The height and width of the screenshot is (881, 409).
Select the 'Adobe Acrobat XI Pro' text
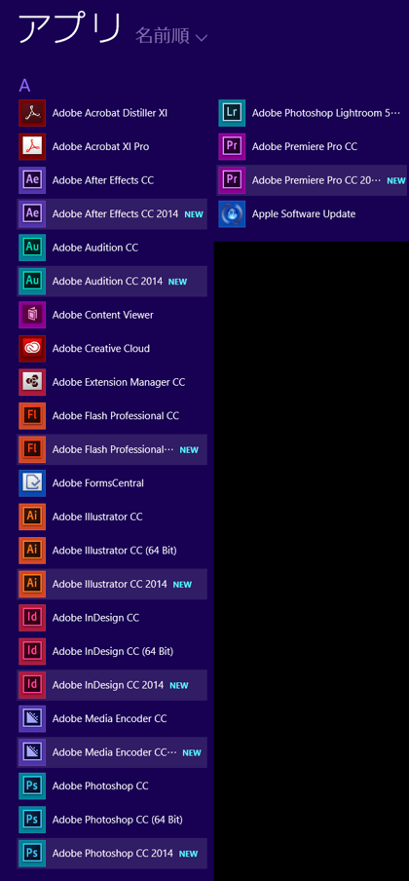(100, 146)
